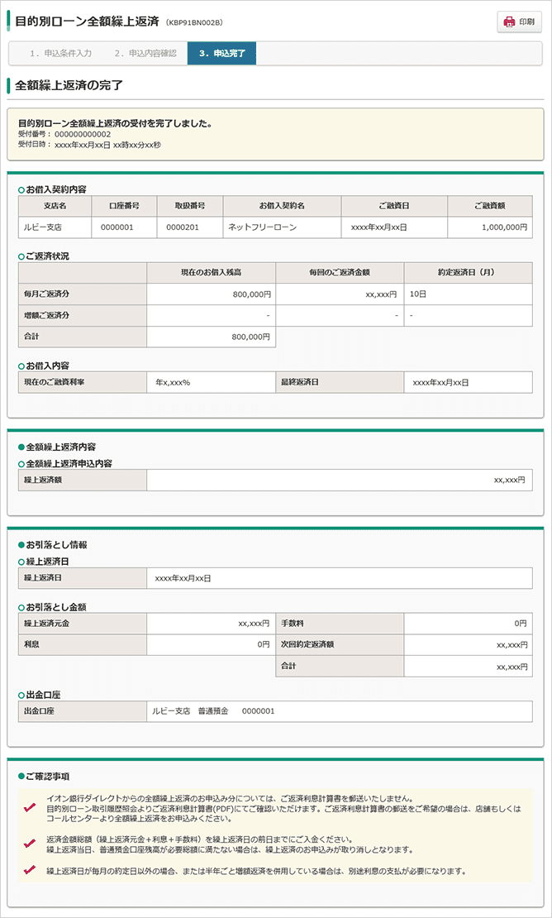The width and height of the screenshot is (552, 918).
Task: Click the 合計 balance 800,000円 cell
Action: click(211, 337)
